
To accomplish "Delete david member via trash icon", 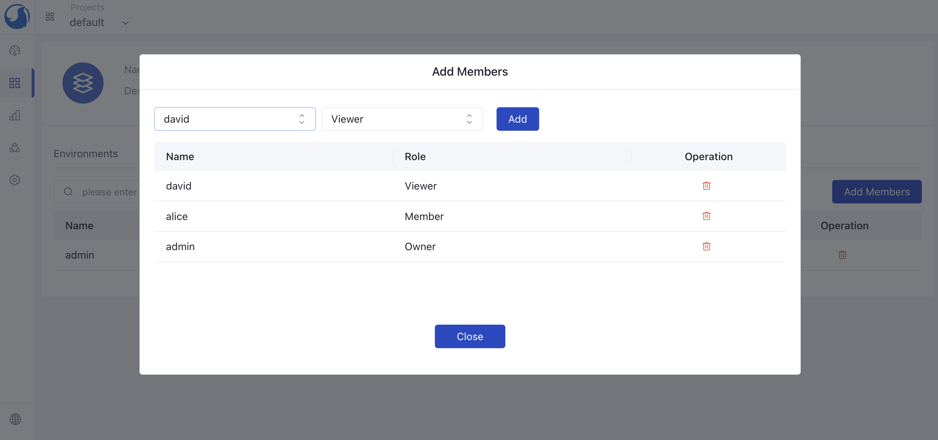I will (706, 186).
